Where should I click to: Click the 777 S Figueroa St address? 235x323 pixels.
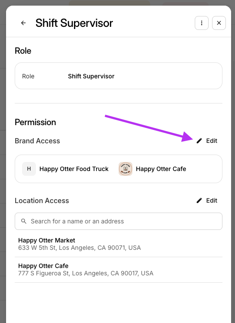[86, 273]
